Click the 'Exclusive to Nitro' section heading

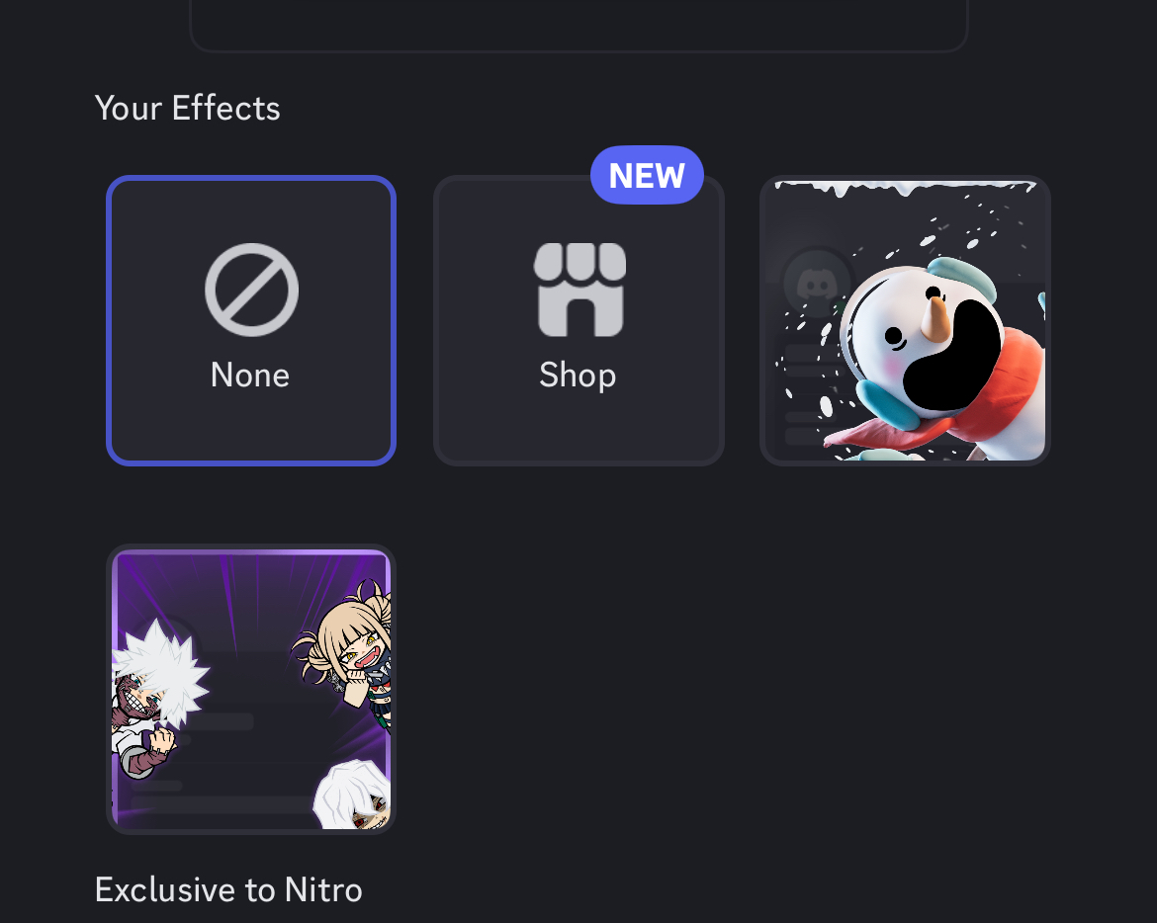click(228, 889)
